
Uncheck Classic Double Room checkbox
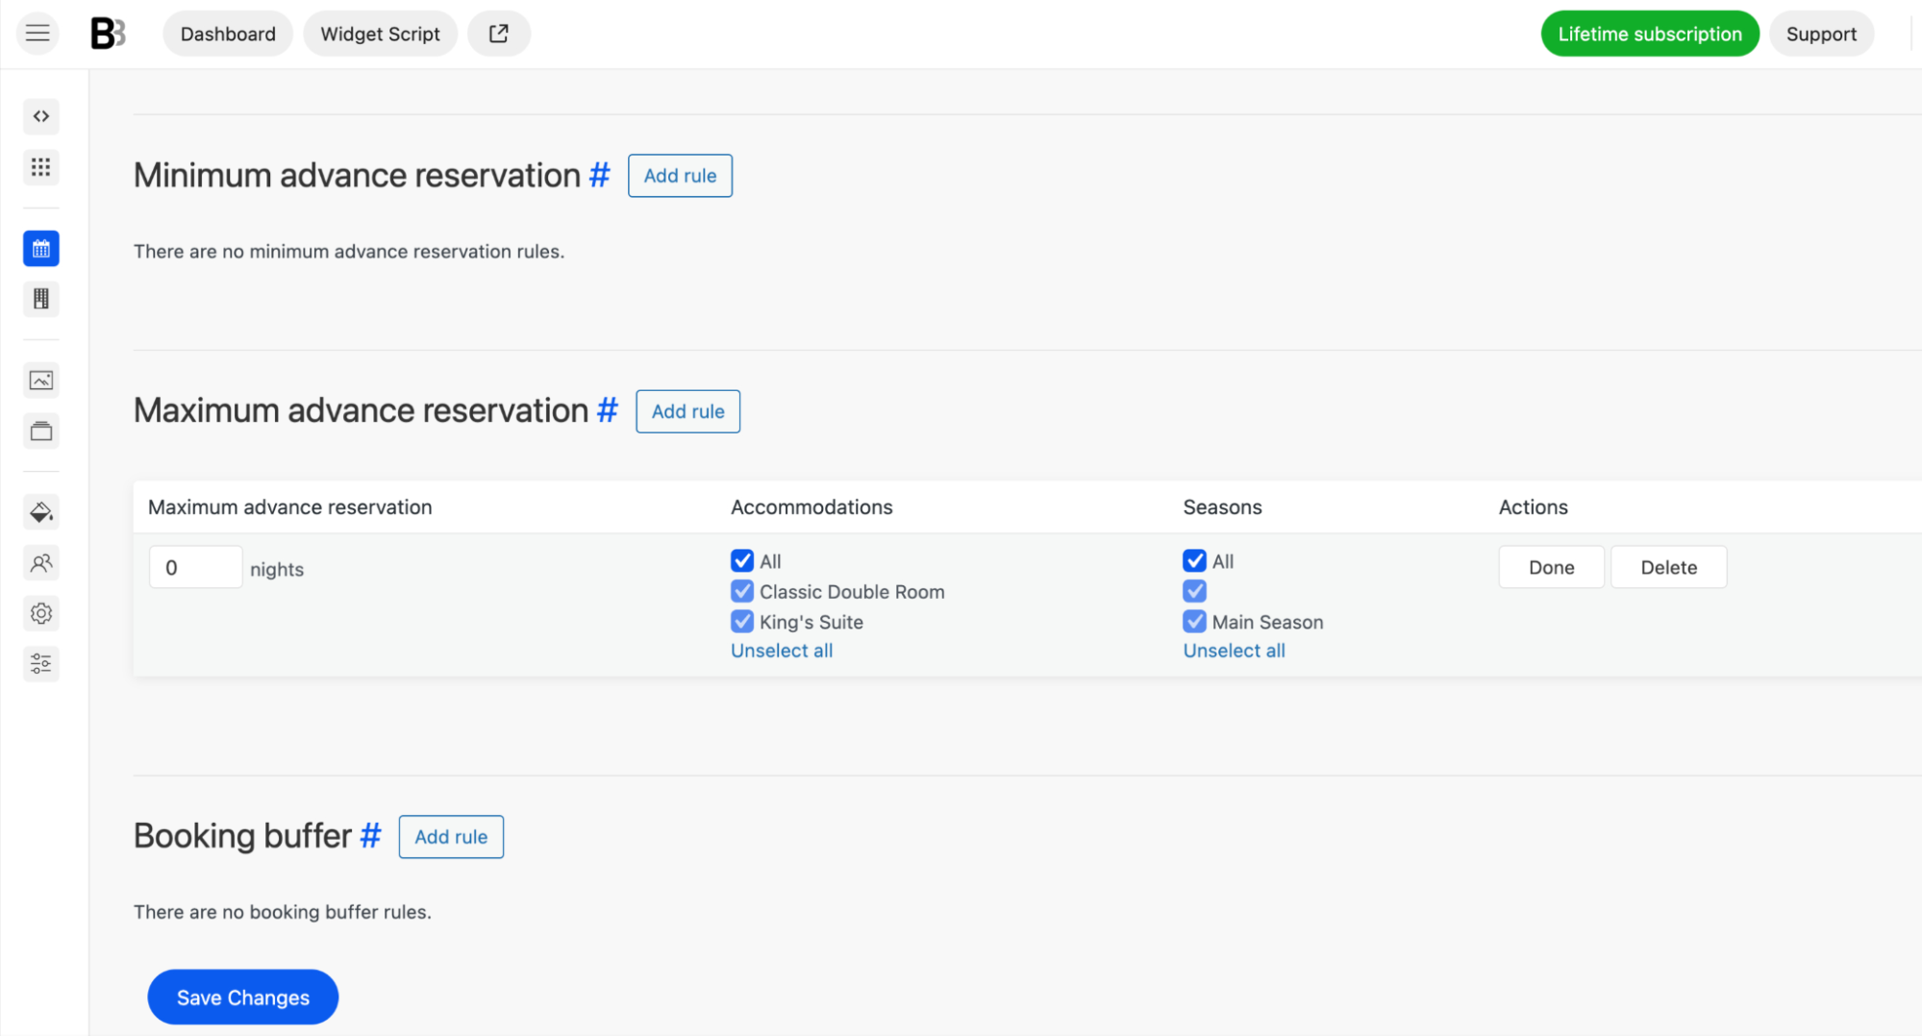[741, 591]
